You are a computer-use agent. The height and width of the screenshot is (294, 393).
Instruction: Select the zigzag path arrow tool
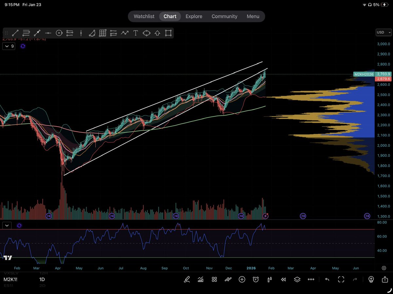124,33
